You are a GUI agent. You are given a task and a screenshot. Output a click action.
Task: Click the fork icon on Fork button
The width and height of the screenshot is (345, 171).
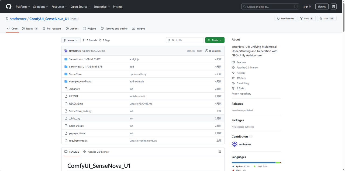point(302,18)
